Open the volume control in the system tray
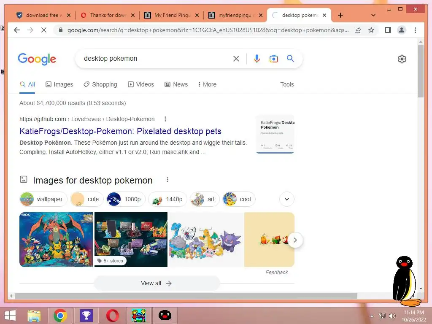432x324 pixels. (x=392, y=316)
